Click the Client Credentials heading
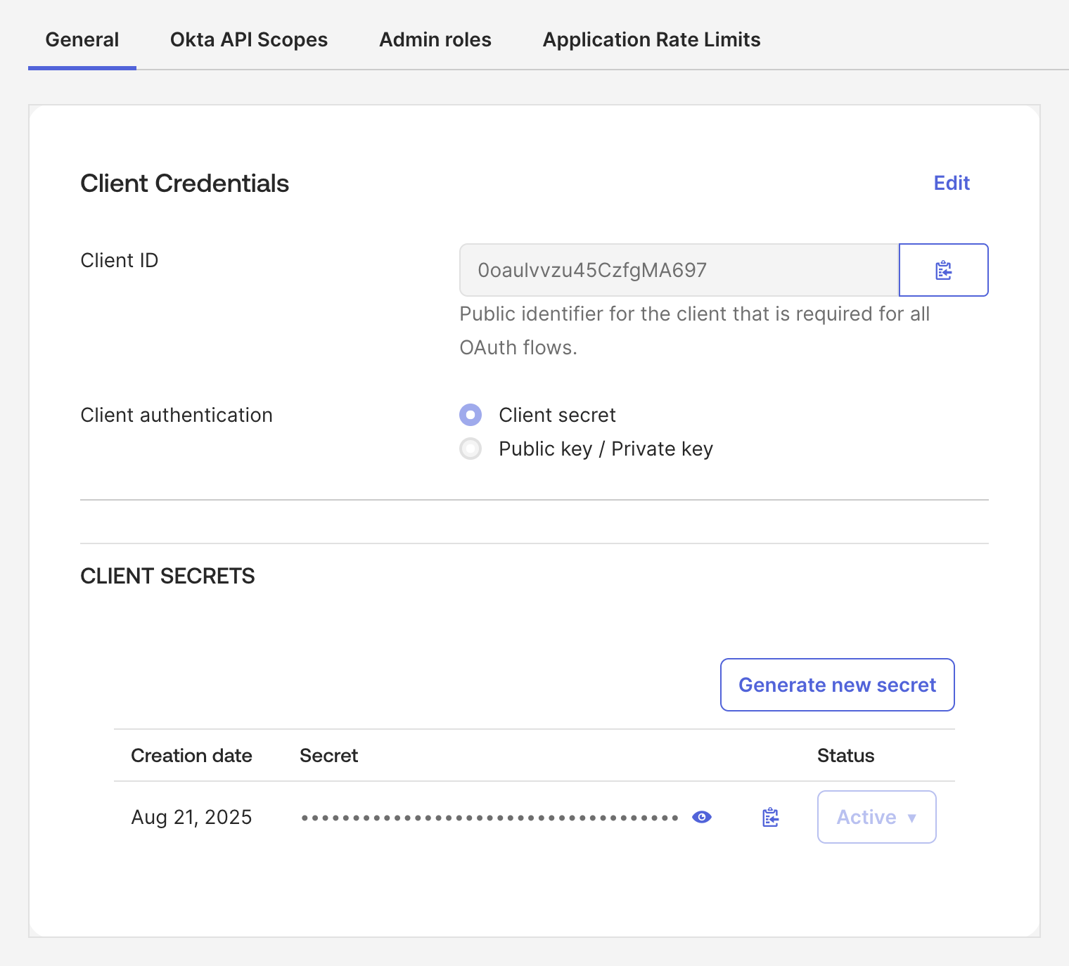This screenshot has height=966, width=1069. [x=184, y=183]
